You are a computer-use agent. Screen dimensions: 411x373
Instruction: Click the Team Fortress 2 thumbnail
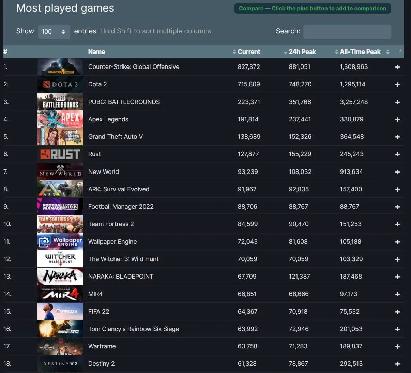click(x=60, y=224)
